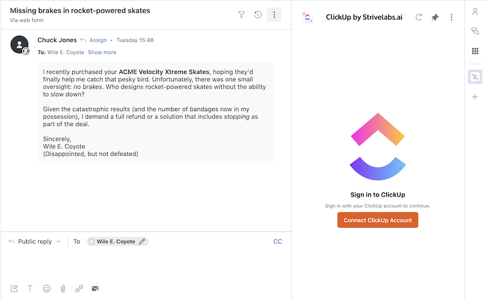Open ticket options three-dot menu
This screenshot has width=486, height=299.
point(274,15)
